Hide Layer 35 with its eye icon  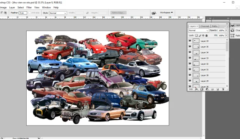pos(190,46)
